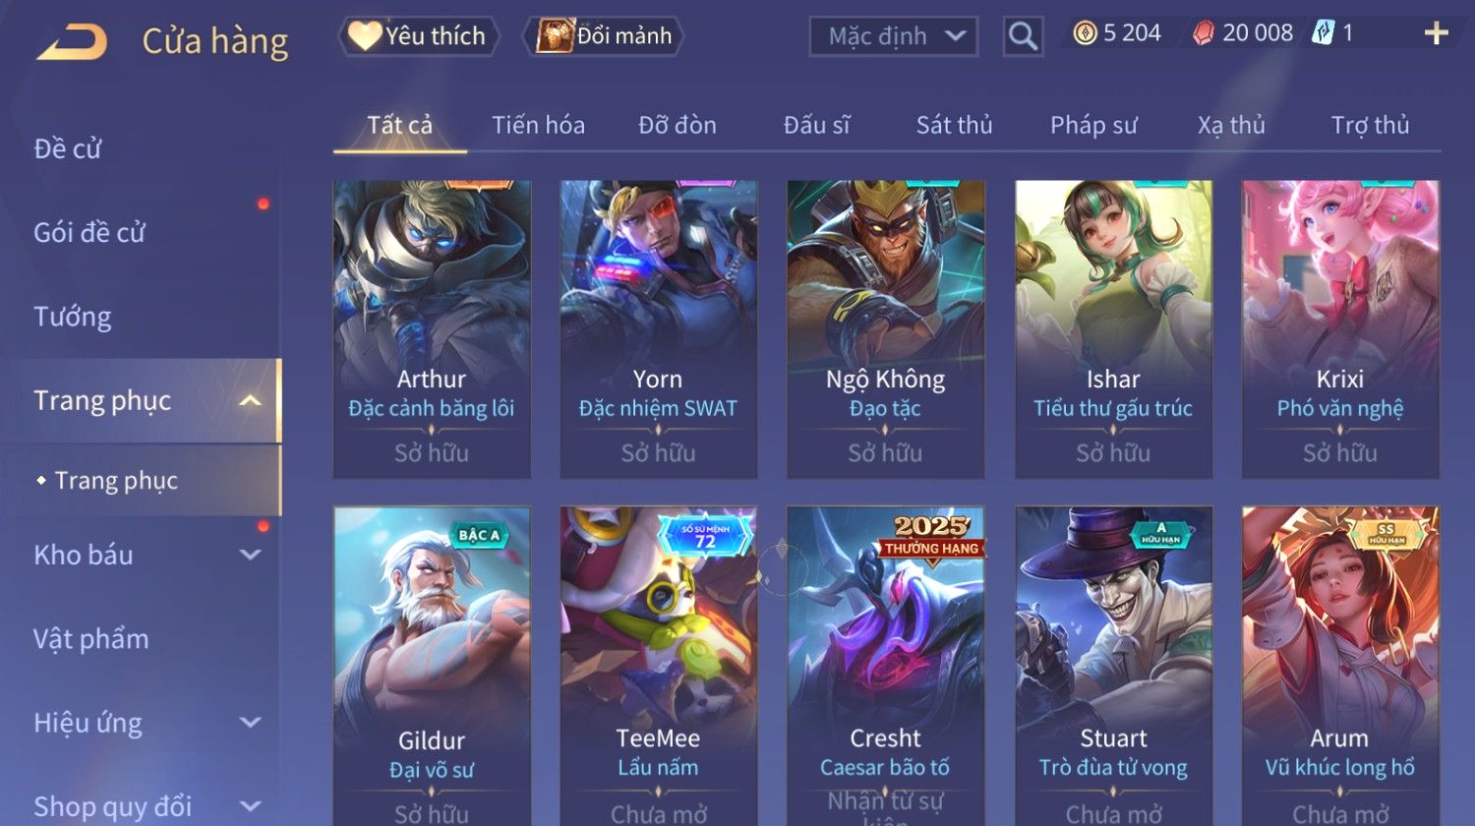Open the Stuart Trò đùa tử vong skin
1475x826 pixels.
click(x=1113, y=666)
